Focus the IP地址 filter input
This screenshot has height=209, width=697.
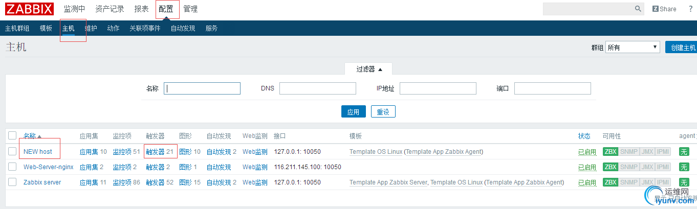[x=438, y=88]
